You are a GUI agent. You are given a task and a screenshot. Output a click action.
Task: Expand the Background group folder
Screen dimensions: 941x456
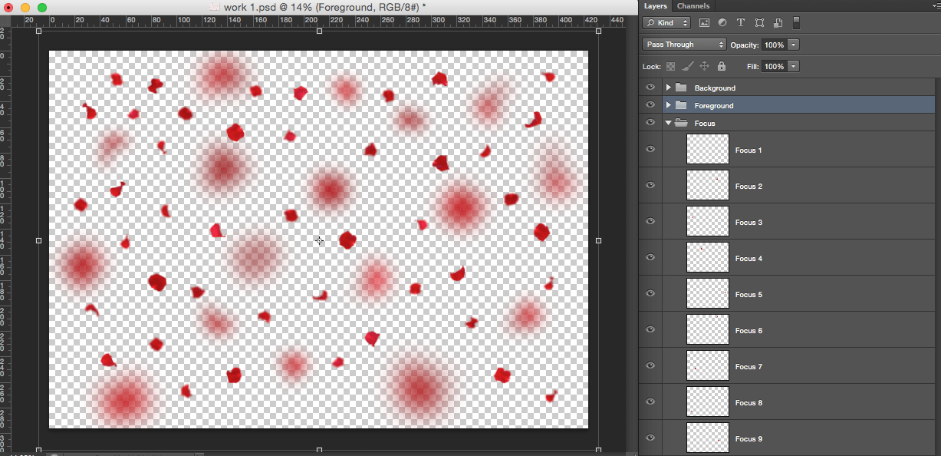[x=669, y=88]
